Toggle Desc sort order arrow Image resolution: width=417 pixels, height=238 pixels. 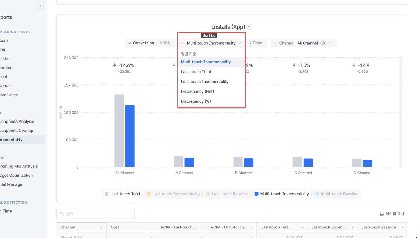pos(256,43)
